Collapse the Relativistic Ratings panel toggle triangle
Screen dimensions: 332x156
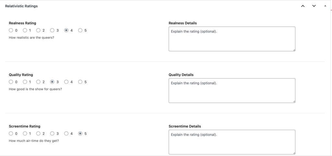(x=325, y=6)
